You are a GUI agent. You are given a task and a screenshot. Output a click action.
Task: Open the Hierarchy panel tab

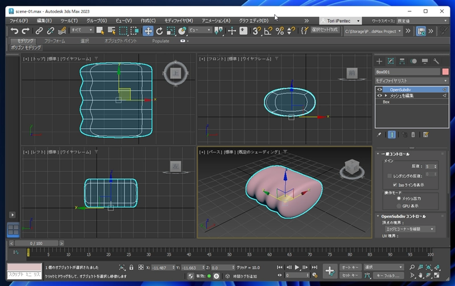click(x=402, y=61)
